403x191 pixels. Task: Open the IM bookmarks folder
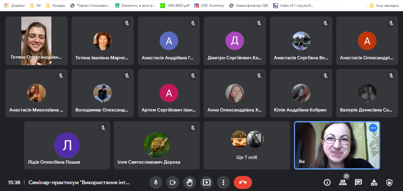click(36, 5)
